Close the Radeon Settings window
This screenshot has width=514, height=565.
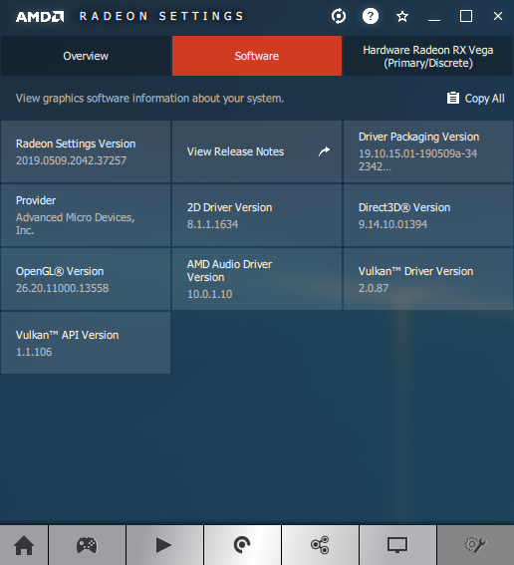[498, 16]
